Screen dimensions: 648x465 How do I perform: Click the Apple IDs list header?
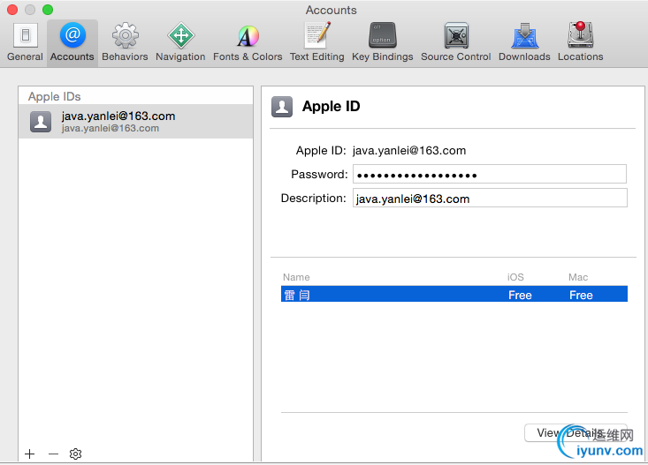point(55,96)
